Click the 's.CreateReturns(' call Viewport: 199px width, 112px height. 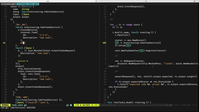point(28,30)
